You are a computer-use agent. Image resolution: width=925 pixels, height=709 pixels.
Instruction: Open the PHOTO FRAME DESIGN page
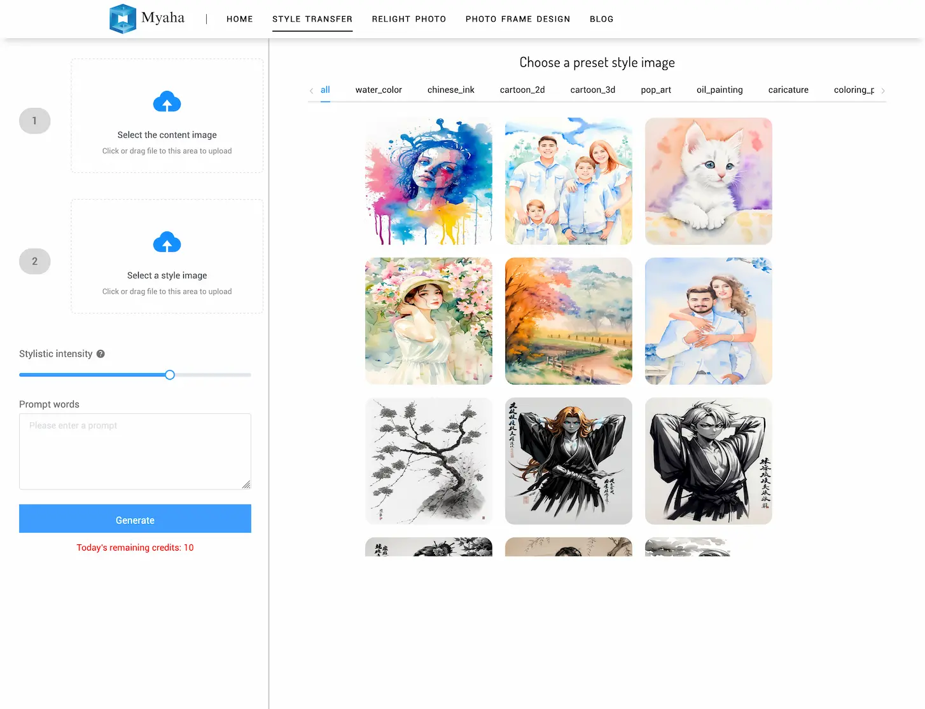coord(517,19)
